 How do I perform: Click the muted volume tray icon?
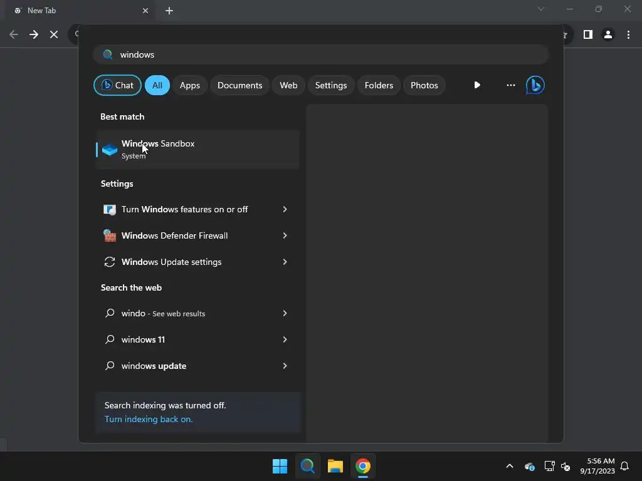566,466
